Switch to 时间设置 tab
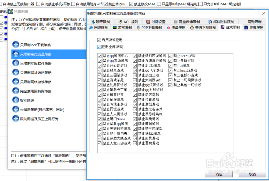 pos(156,22)
